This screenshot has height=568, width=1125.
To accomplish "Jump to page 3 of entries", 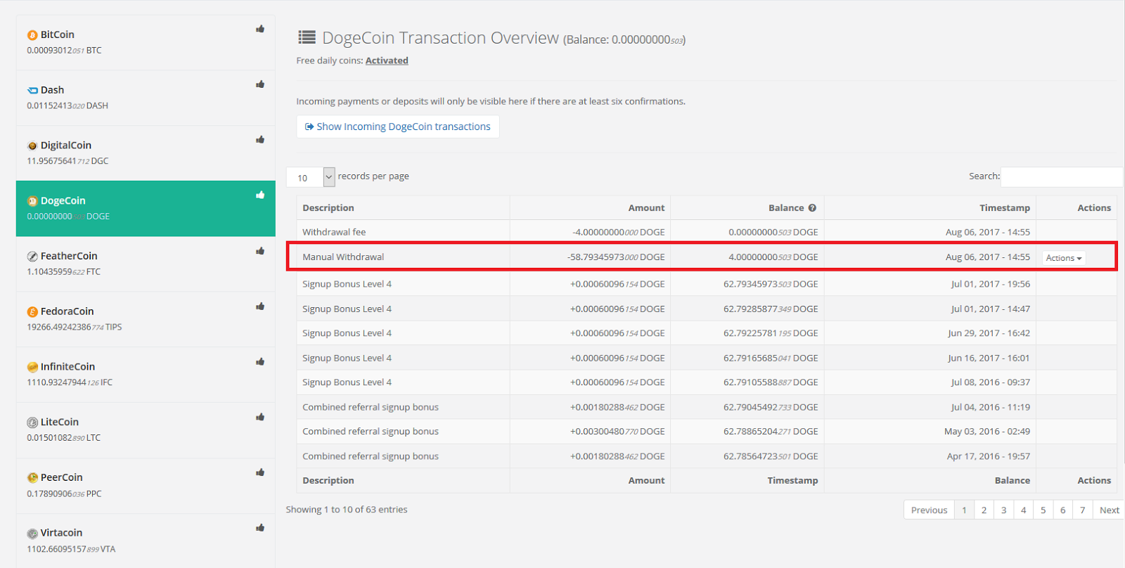I will click(x=1003, y=510).
